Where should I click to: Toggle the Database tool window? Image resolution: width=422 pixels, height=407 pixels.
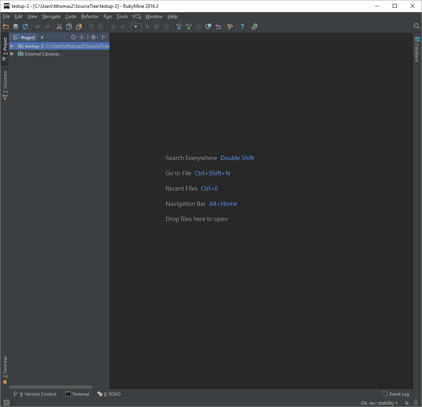(x=417, y=50)
